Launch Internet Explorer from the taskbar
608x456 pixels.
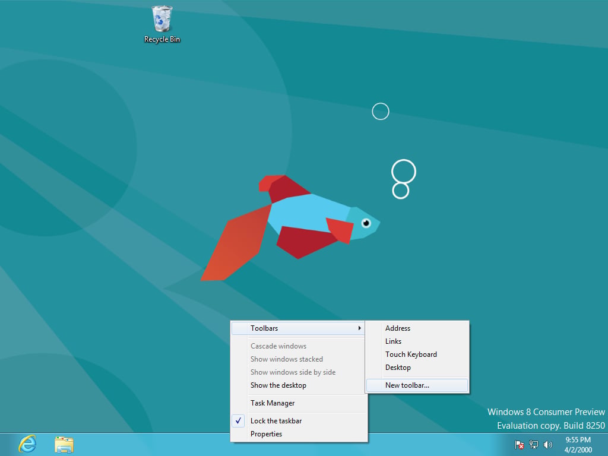(27, 444)
